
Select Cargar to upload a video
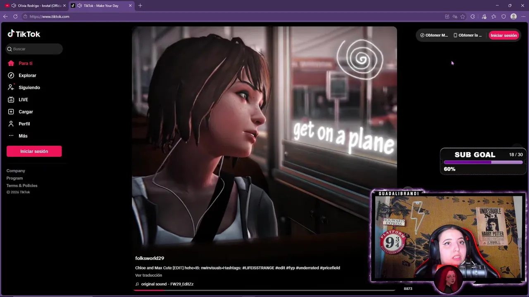tap(26, 112)
